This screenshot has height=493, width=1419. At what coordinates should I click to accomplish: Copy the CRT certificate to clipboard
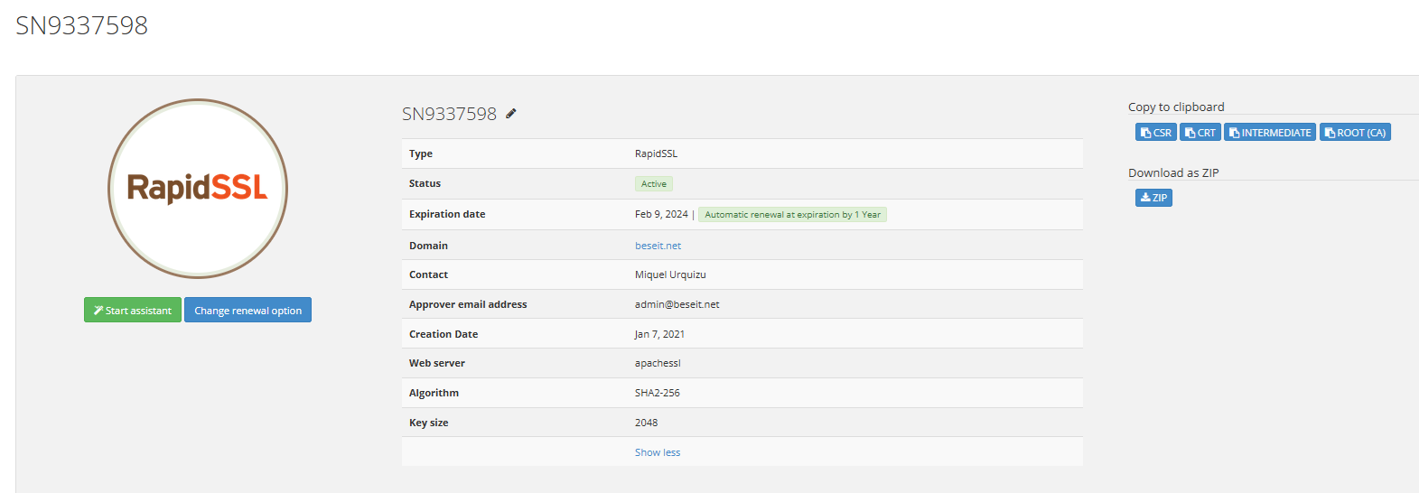click(1200, 133)
